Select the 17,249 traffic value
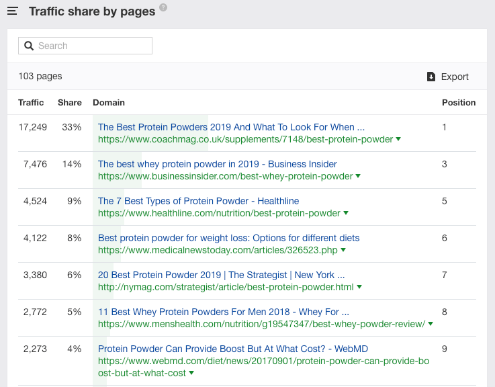Screen dimensions: 495x387 click(x=32, y=127)
